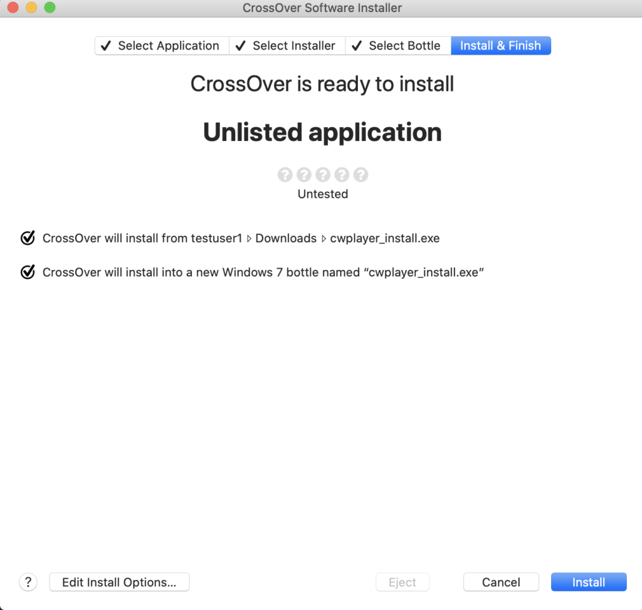Click the path arrow before cwplayer_install.exe
Viewport: 642px width, 610px height.
[324, 239]
